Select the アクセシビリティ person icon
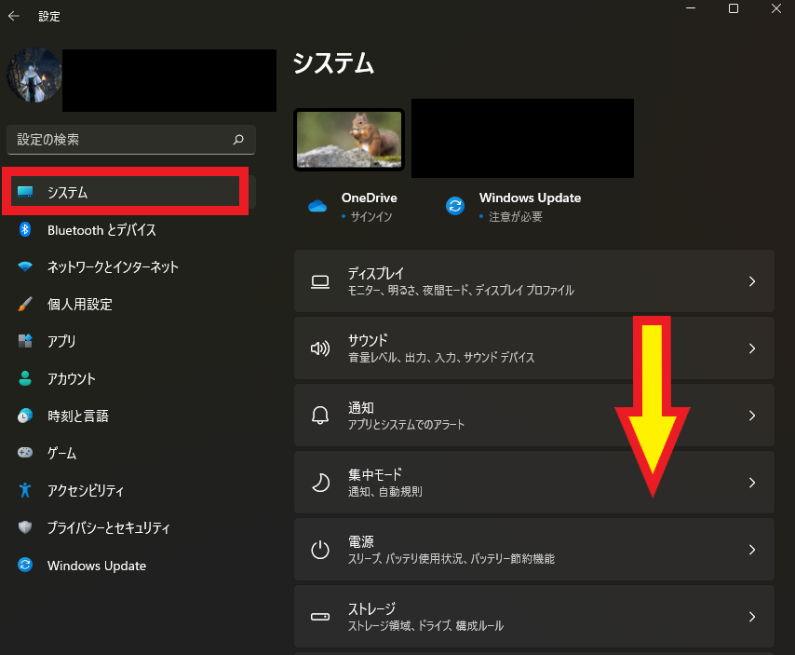This screenshot has height=655, width=795. tap(25, 491)
